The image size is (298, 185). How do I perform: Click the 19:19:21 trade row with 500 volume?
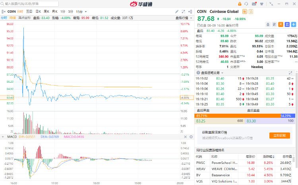[220, 99]
